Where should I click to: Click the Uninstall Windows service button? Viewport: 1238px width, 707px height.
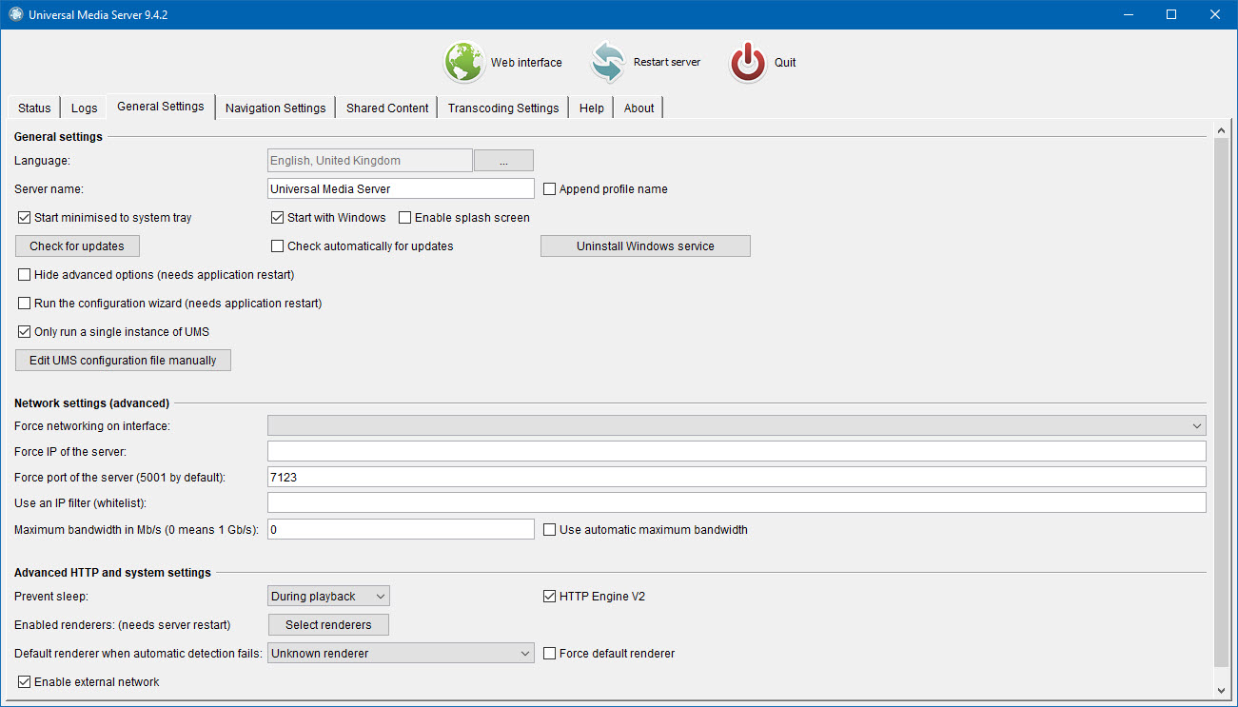point(645,246)
